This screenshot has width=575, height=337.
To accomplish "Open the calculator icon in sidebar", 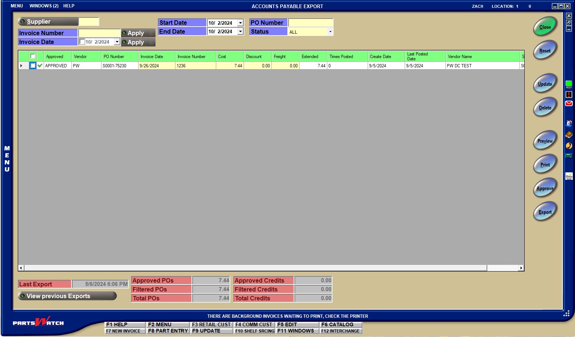I will coord(569,156).
